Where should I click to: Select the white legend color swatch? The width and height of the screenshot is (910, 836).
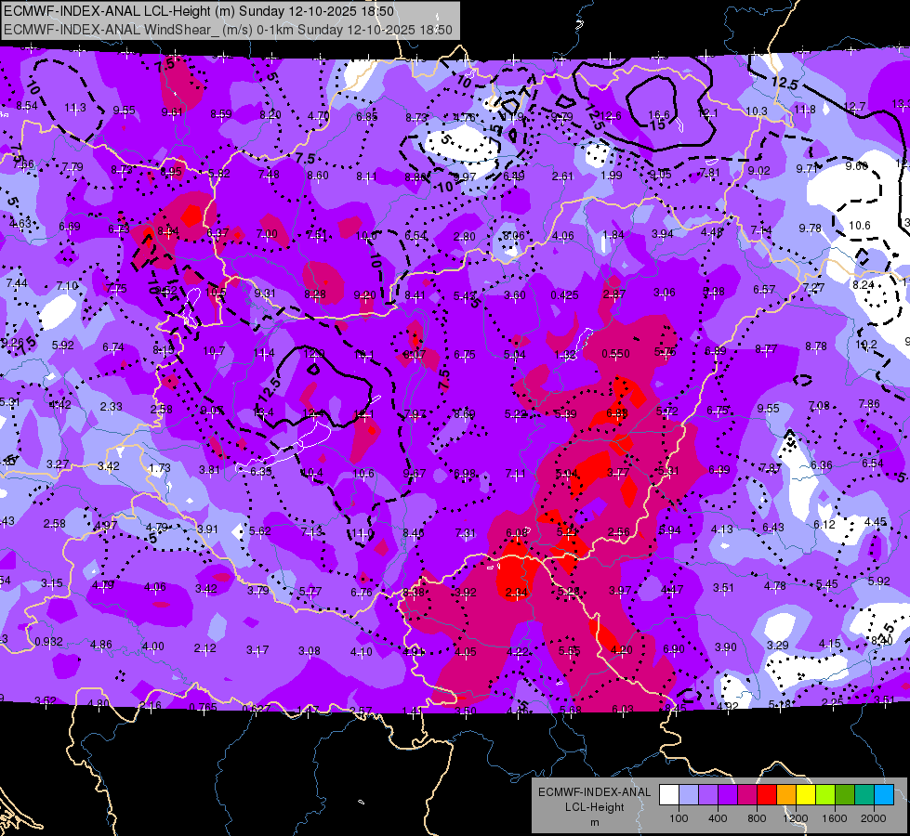(668, 795)
